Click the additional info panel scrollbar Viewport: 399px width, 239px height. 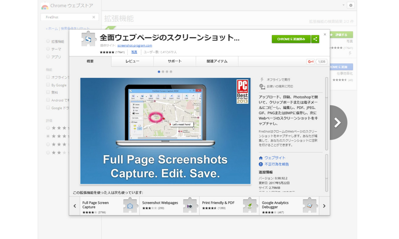pos(327,173)
